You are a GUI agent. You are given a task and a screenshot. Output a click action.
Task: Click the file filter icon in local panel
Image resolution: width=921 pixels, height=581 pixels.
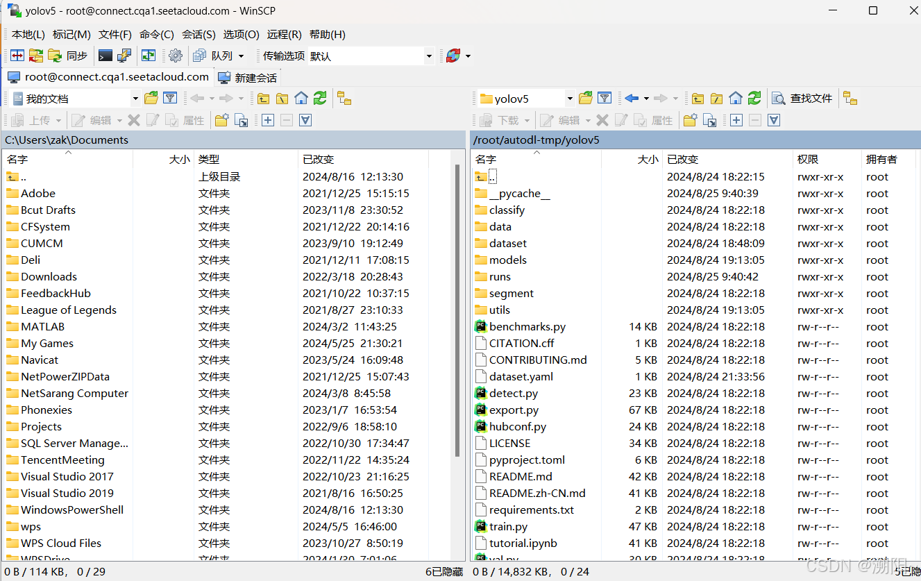(170, 99)
